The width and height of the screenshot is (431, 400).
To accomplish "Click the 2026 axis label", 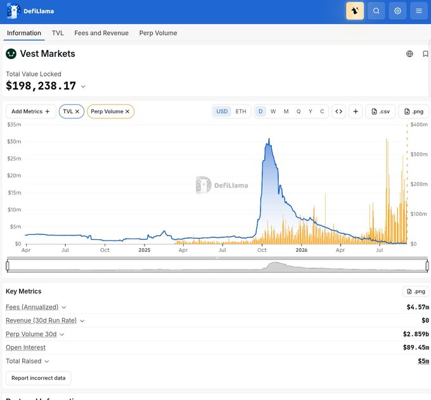I will [x=302, y=250].
